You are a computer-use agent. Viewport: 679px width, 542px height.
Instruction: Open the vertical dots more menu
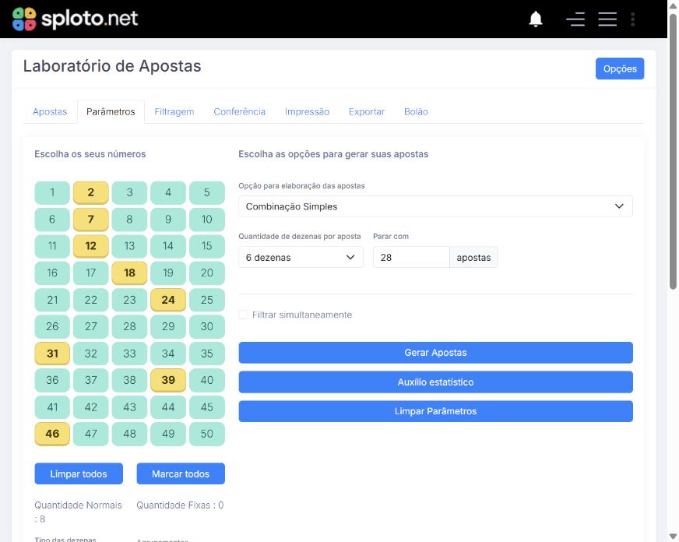pos(632,19)
